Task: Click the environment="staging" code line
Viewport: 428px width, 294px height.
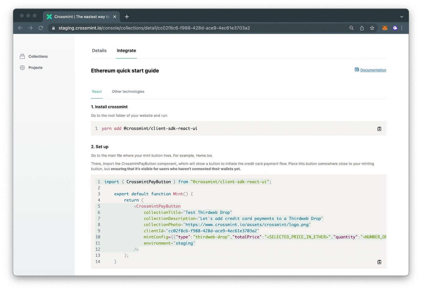Action: [x=169, y=243]
